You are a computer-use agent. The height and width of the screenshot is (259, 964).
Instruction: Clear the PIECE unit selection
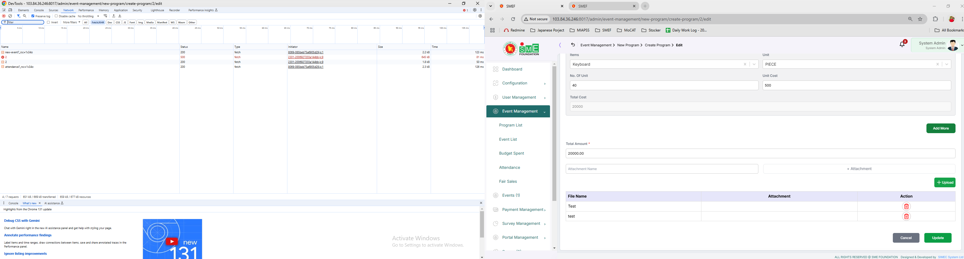tap(937, 64)
